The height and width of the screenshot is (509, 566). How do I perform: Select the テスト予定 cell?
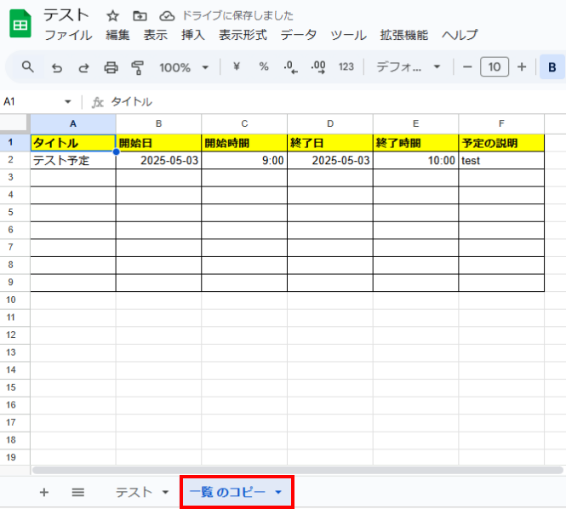point(73,160)
